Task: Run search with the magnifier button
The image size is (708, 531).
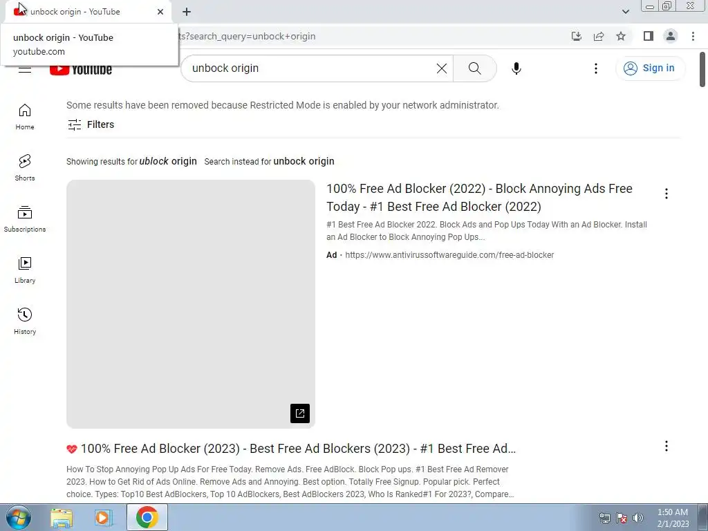Action: coord(474,68)
